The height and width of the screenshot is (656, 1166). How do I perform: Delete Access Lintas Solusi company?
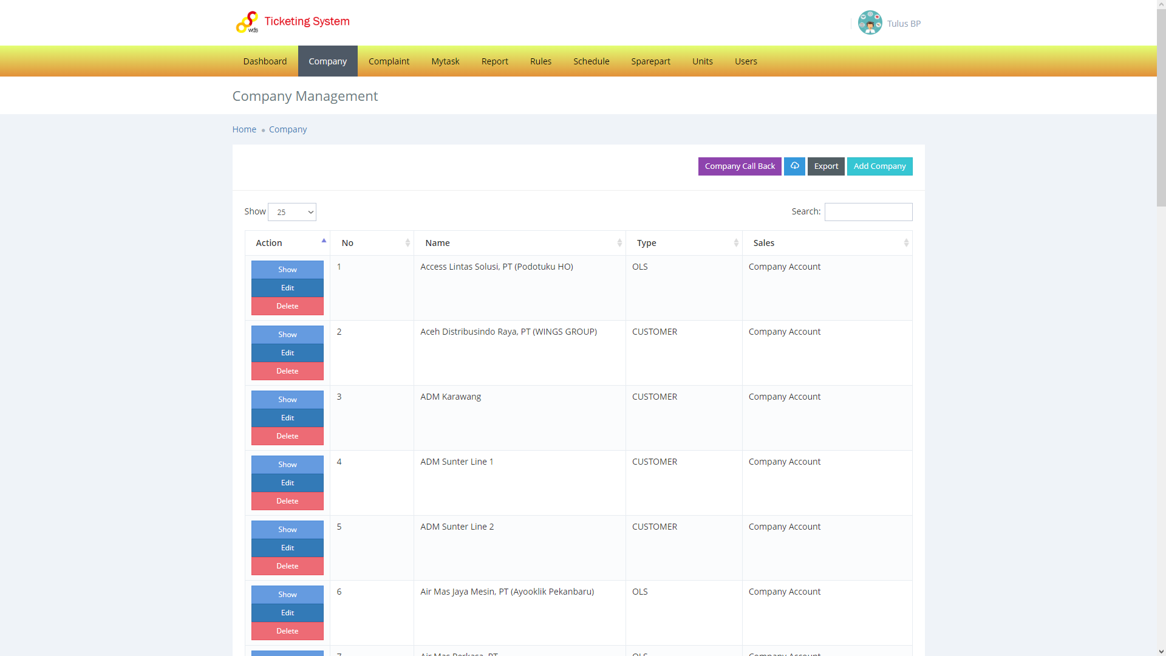pyautogui.click(x=287, y=306)
